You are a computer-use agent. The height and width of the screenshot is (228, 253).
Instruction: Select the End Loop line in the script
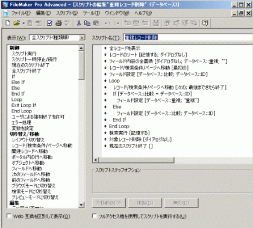coord(119,126)
